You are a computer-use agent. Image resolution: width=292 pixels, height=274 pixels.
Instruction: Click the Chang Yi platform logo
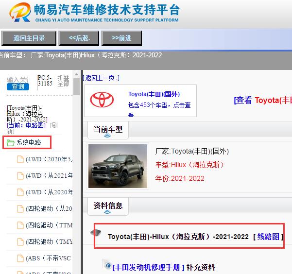20,12
